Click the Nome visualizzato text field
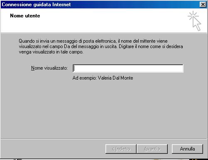This screenshot has height=160, width=208. pos(128,68)
